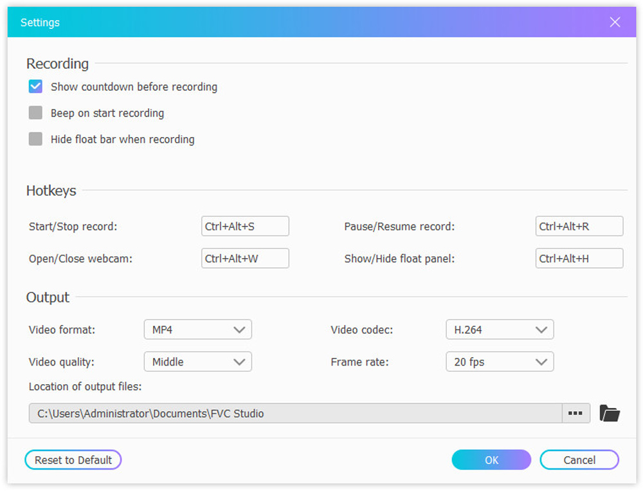Uncheck Show countdown before recording

coord(35,87)
